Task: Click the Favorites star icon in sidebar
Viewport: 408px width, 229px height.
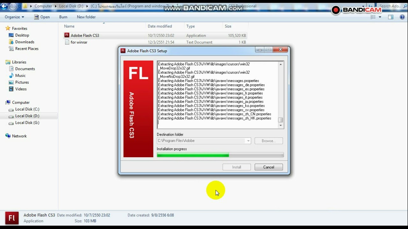Action: (x=8, y=28)
